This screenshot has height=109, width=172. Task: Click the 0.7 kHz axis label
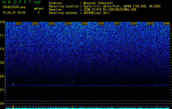coord(2,90)
